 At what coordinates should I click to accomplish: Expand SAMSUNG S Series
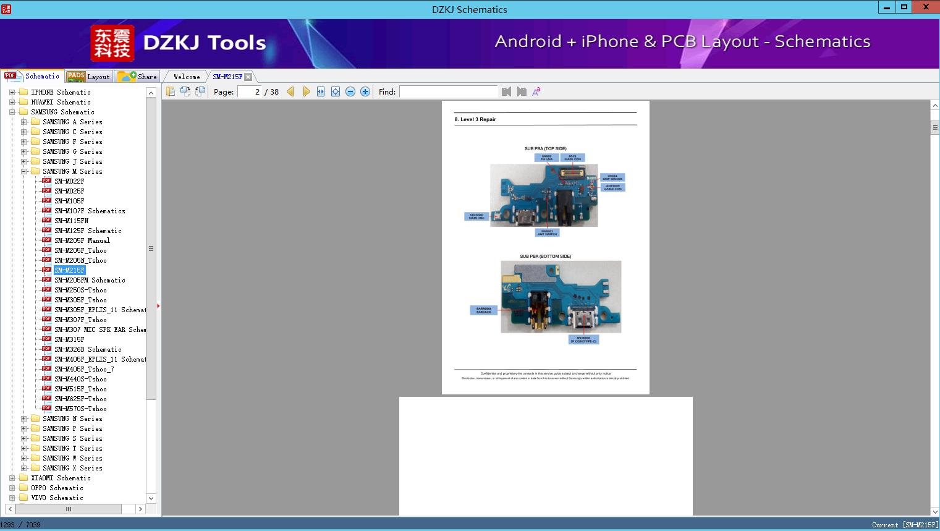(x=23, y=438)
